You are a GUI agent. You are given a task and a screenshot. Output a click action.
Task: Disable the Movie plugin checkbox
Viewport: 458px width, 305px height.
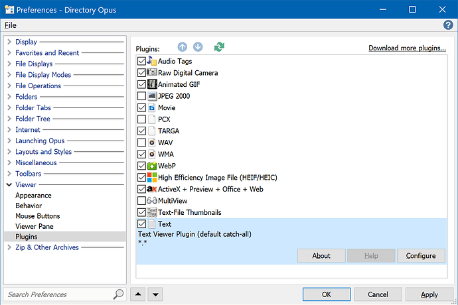(x=141, y=107)
